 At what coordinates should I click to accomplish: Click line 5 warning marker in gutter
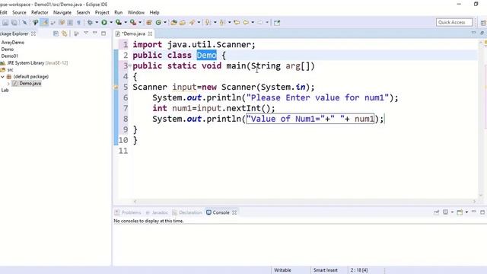click(x=116, y=88)
